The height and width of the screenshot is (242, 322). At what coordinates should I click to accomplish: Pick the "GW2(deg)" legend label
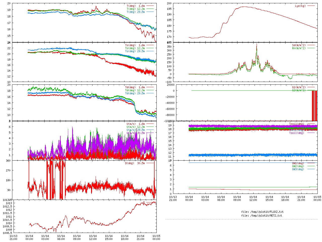[x=298, y=166]
